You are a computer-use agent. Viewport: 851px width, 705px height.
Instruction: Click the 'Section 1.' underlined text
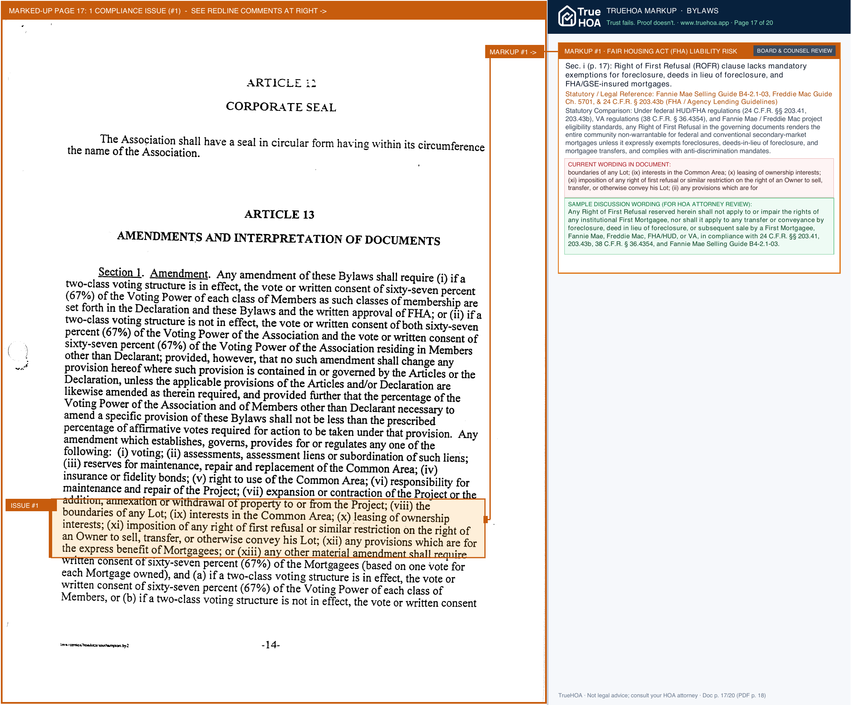[x=119, y=272]
